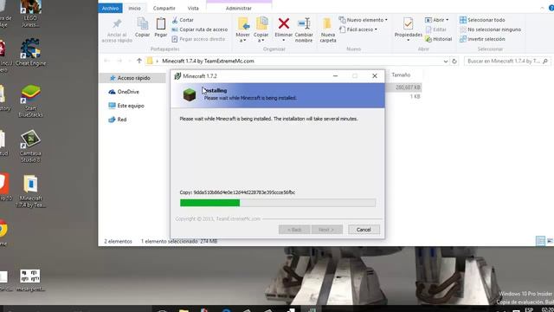
Task: Collapse the ribbon with the chevron
Action: coord(542,8)
